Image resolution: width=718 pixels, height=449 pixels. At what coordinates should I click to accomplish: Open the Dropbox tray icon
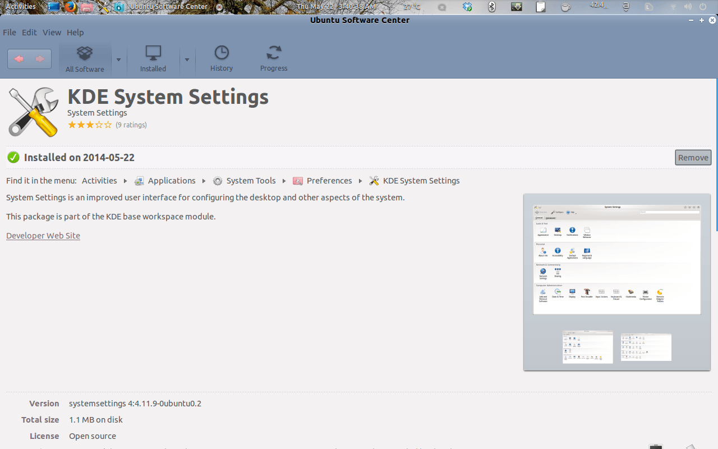(467, 7)
